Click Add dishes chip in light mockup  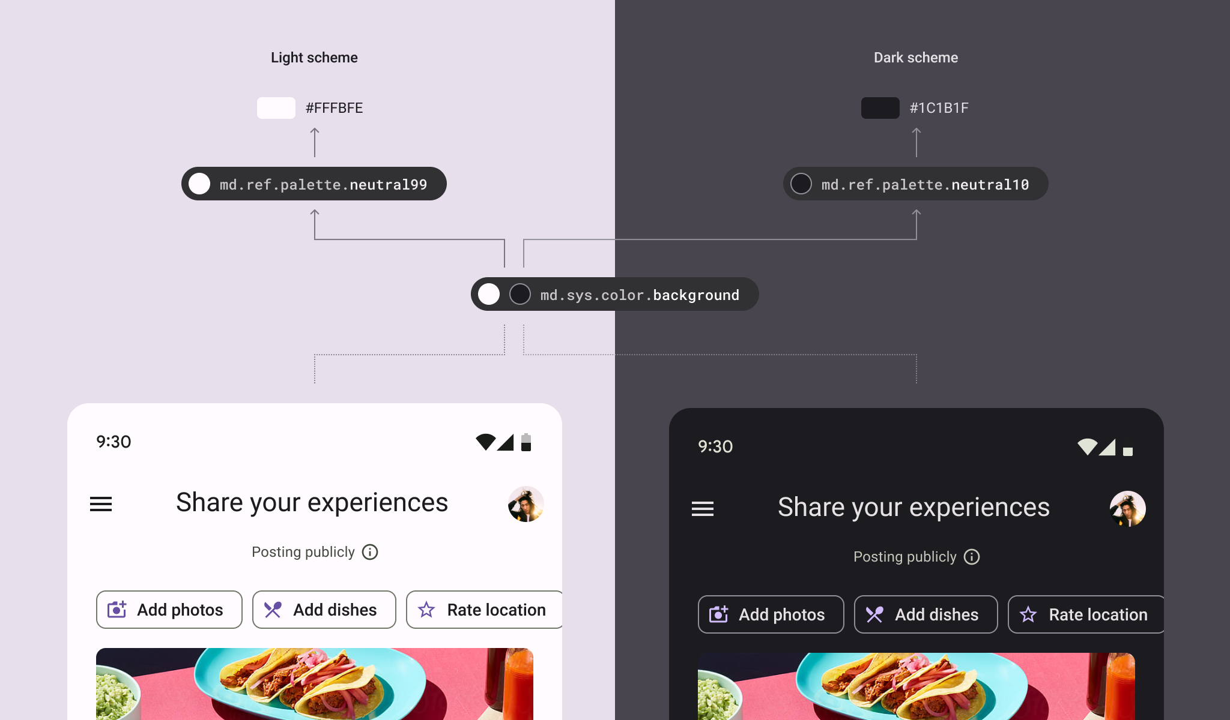[x=324, y=610]
